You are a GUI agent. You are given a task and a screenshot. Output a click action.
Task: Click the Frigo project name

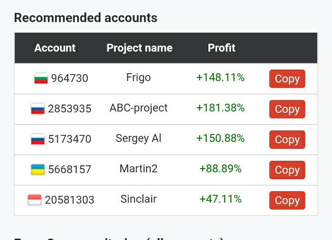pos(138,77)
